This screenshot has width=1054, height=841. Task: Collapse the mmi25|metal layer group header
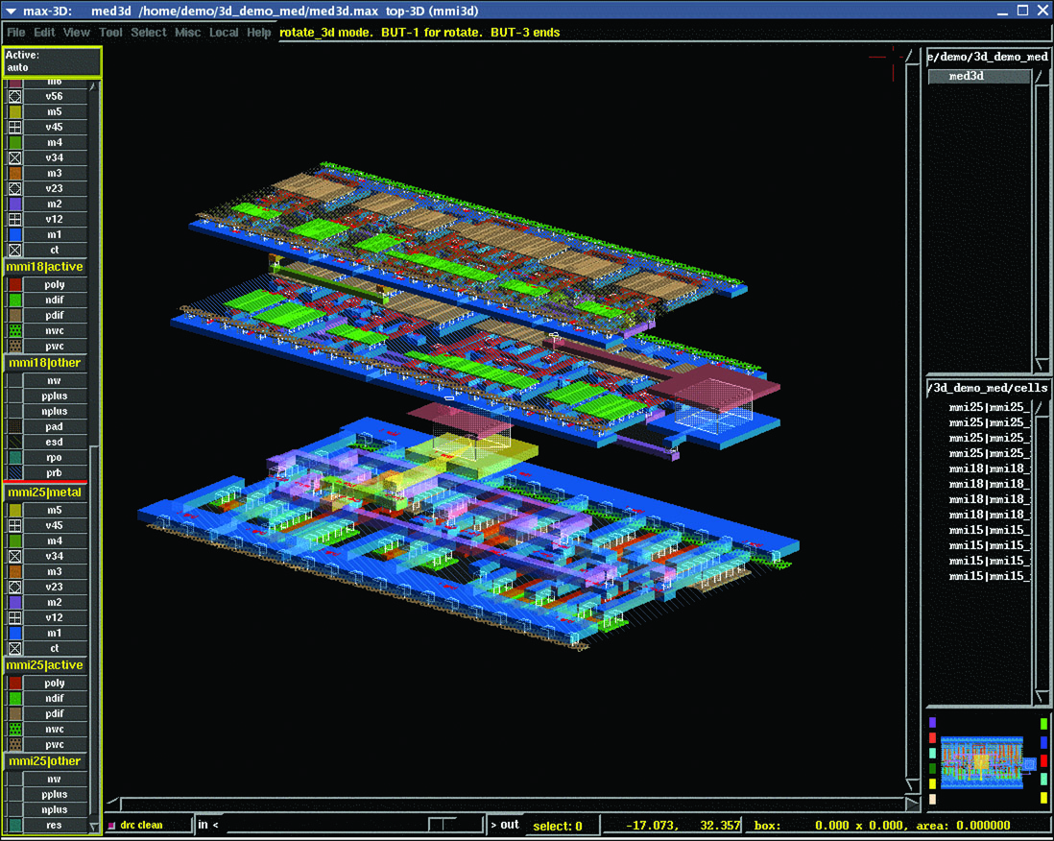click(45, 493)
